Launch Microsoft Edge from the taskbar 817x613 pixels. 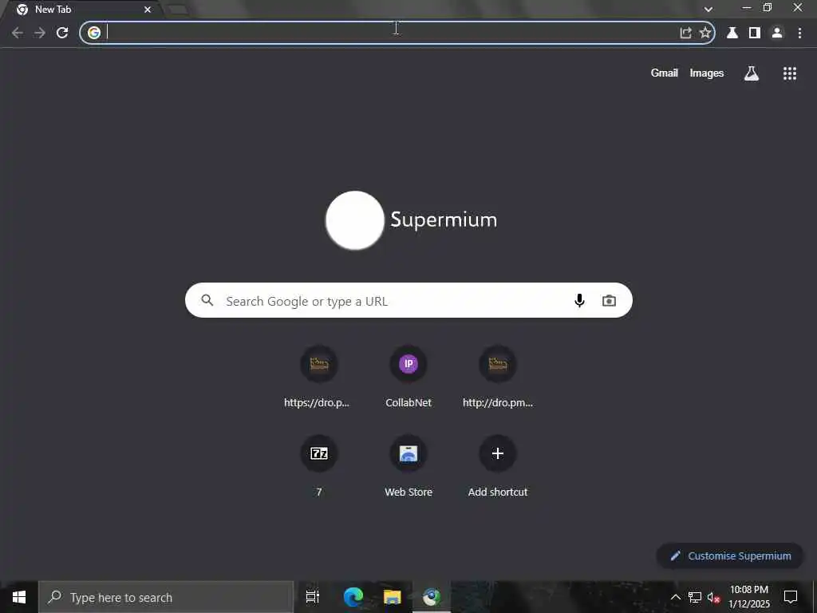click(x=353, y=597)
